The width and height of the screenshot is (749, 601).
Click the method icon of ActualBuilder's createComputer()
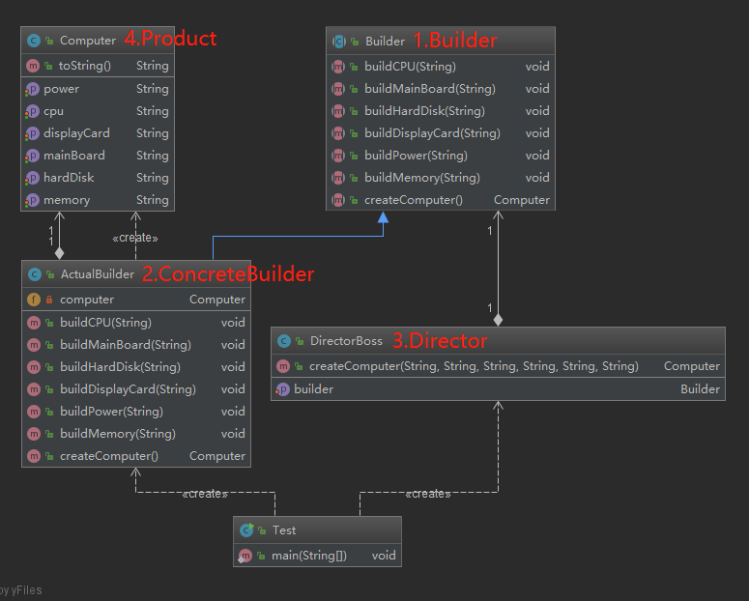pos(34,456)
